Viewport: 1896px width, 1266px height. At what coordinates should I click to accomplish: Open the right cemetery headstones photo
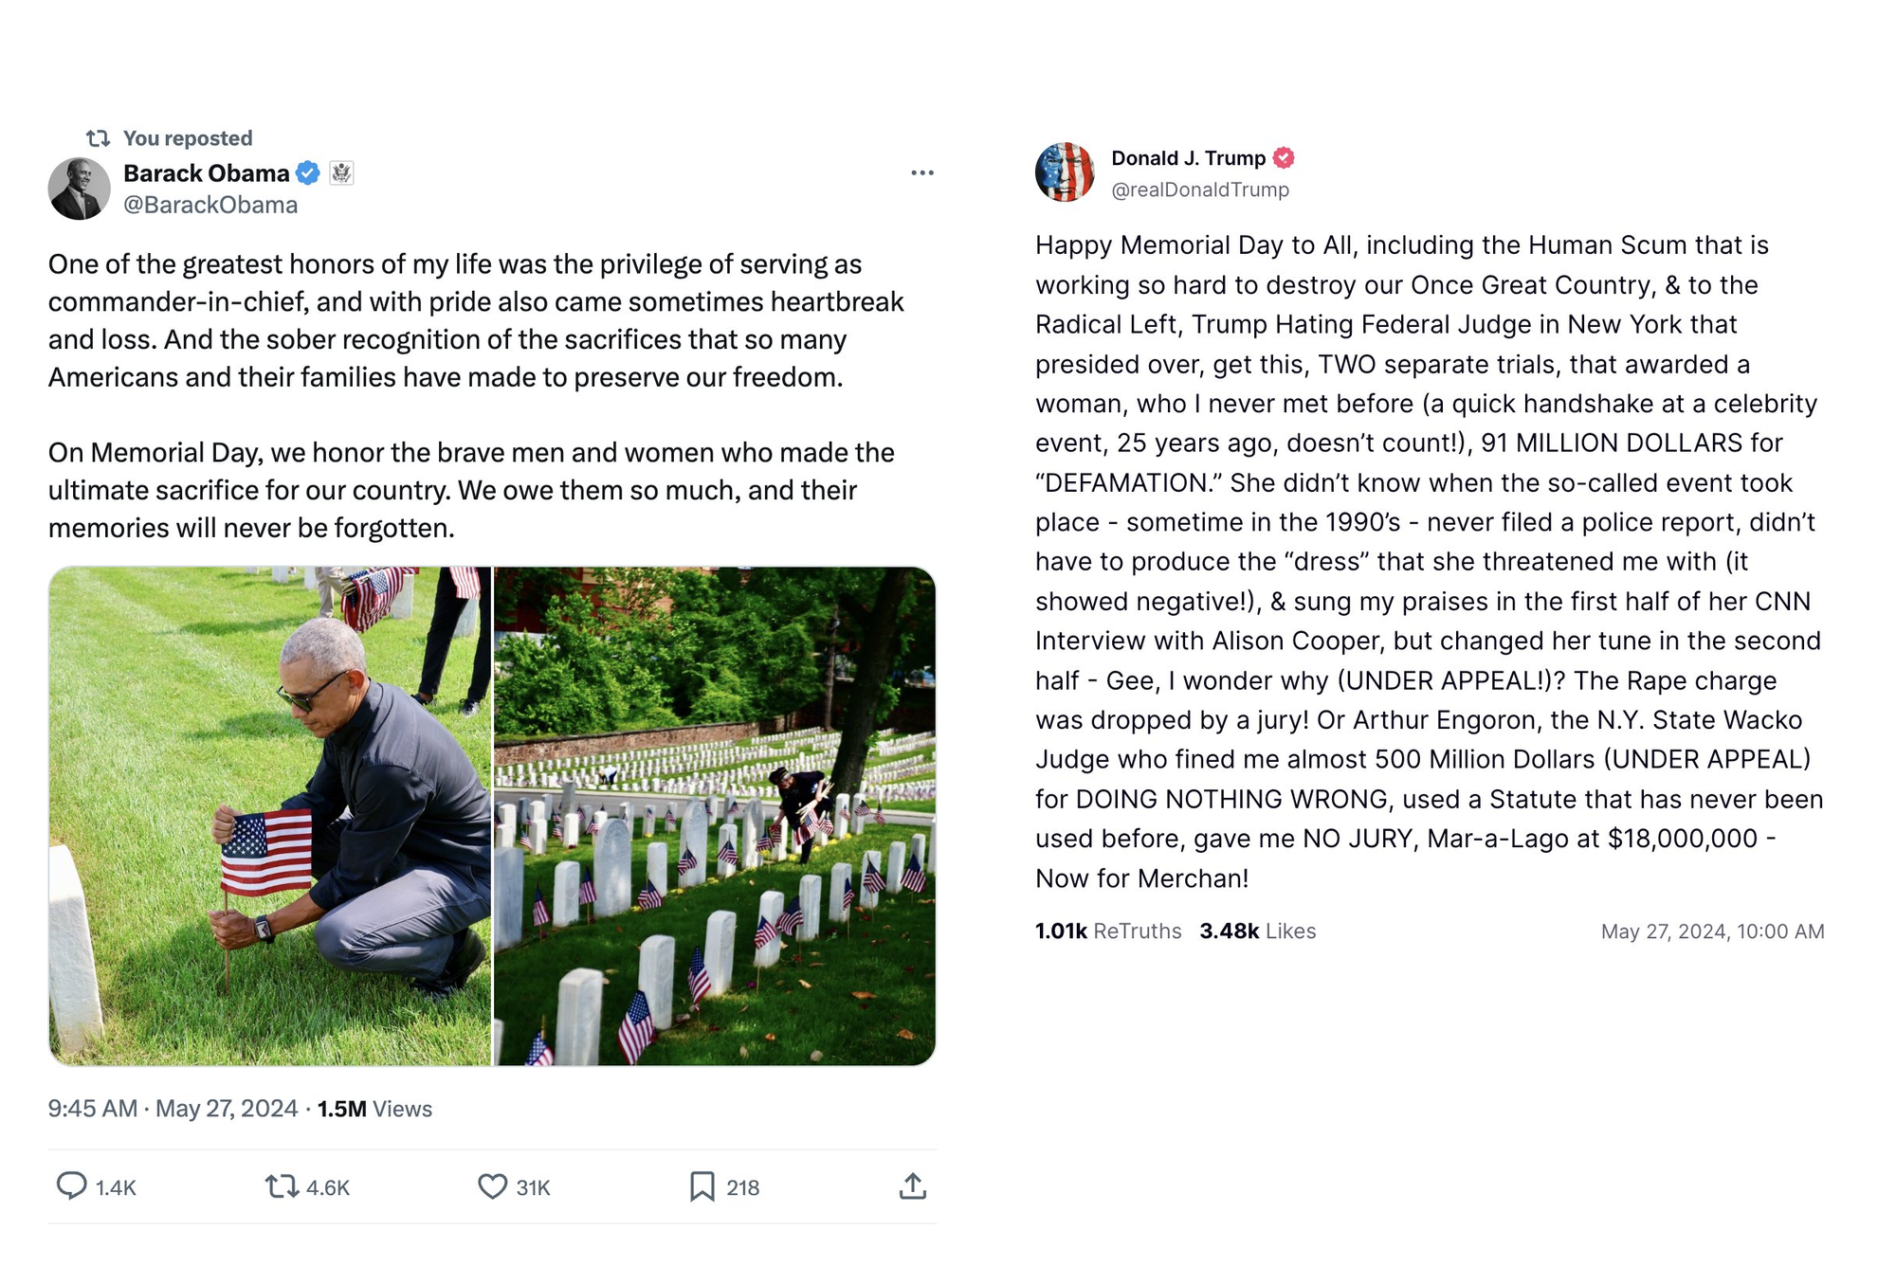pos(715,816)
